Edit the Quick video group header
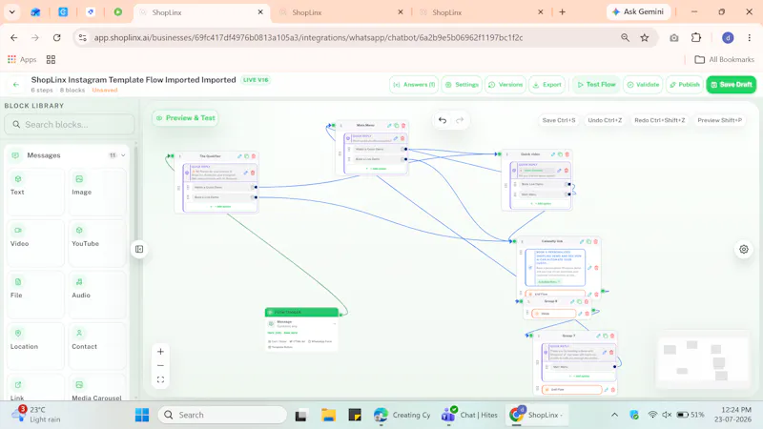This screenshot has width=763, height=429. pos(553,154)
